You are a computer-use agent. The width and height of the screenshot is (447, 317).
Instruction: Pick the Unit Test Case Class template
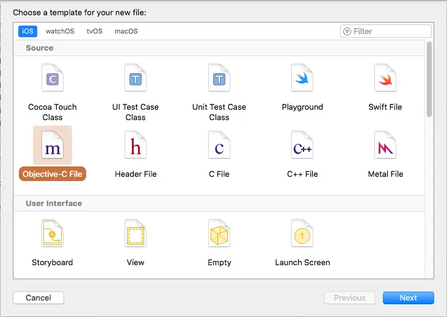click(x=219, y=79)
